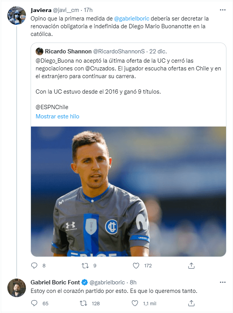Open the footballer photo in quoted tweet
The image size is (233, 313).
(128, 191)
